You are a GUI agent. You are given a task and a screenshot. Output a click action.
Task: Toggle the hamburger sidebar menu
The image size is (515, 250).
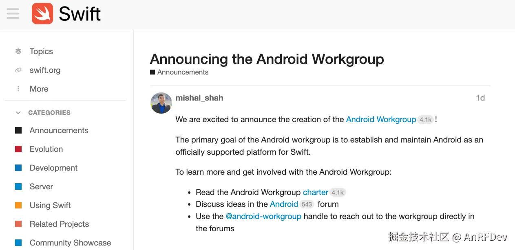coord(13,13)
